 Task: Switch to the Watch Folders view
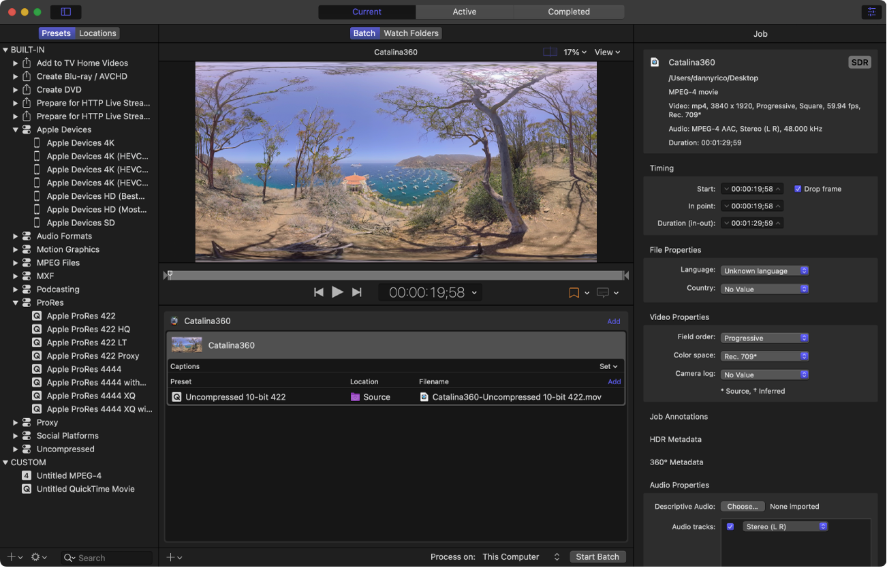pos(411,33)
